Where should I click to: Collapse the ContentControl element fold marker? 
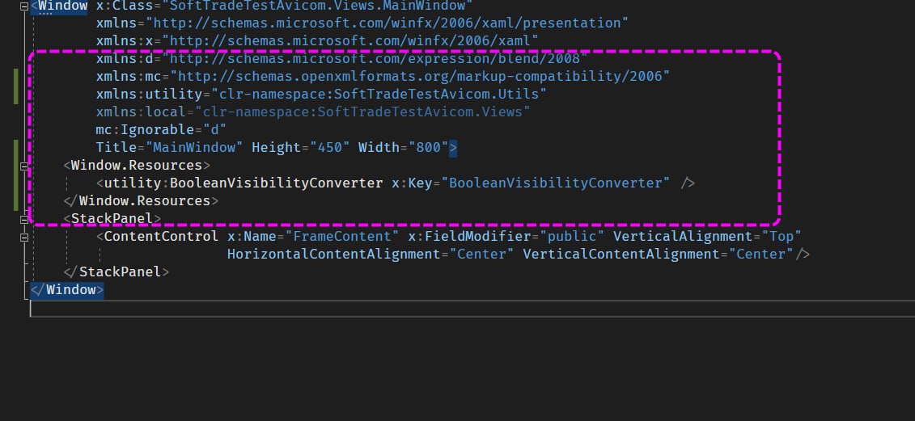24,238
